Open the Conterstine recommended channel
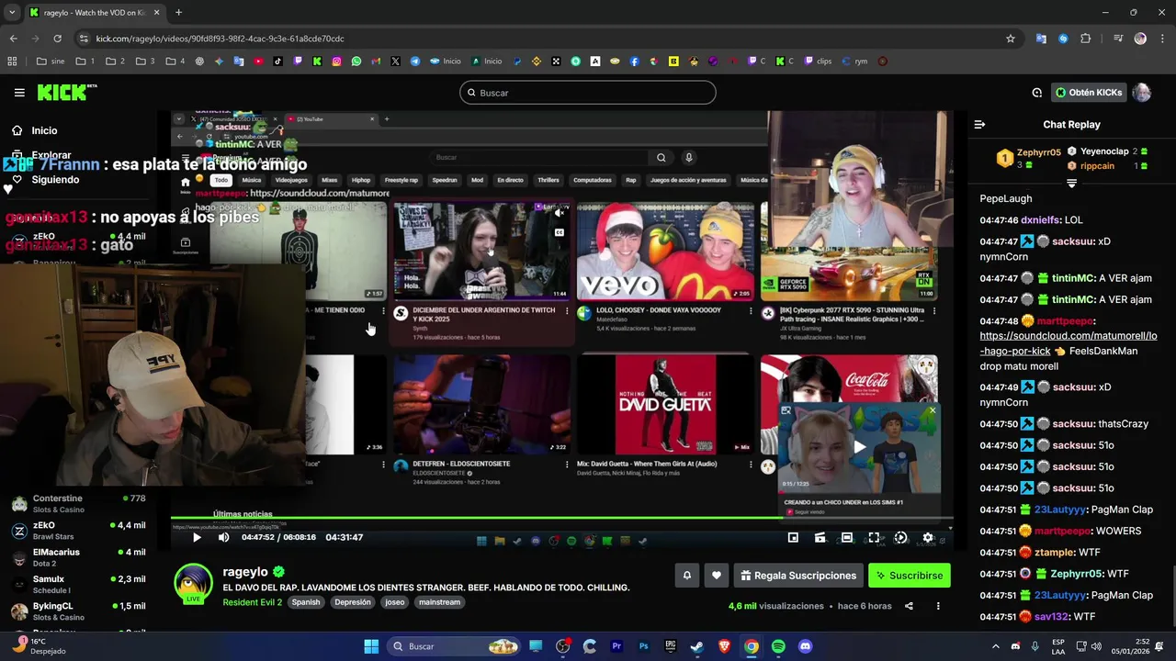Image resolution: width=1176 pixels, height=661 pixels. click(78, 504)
